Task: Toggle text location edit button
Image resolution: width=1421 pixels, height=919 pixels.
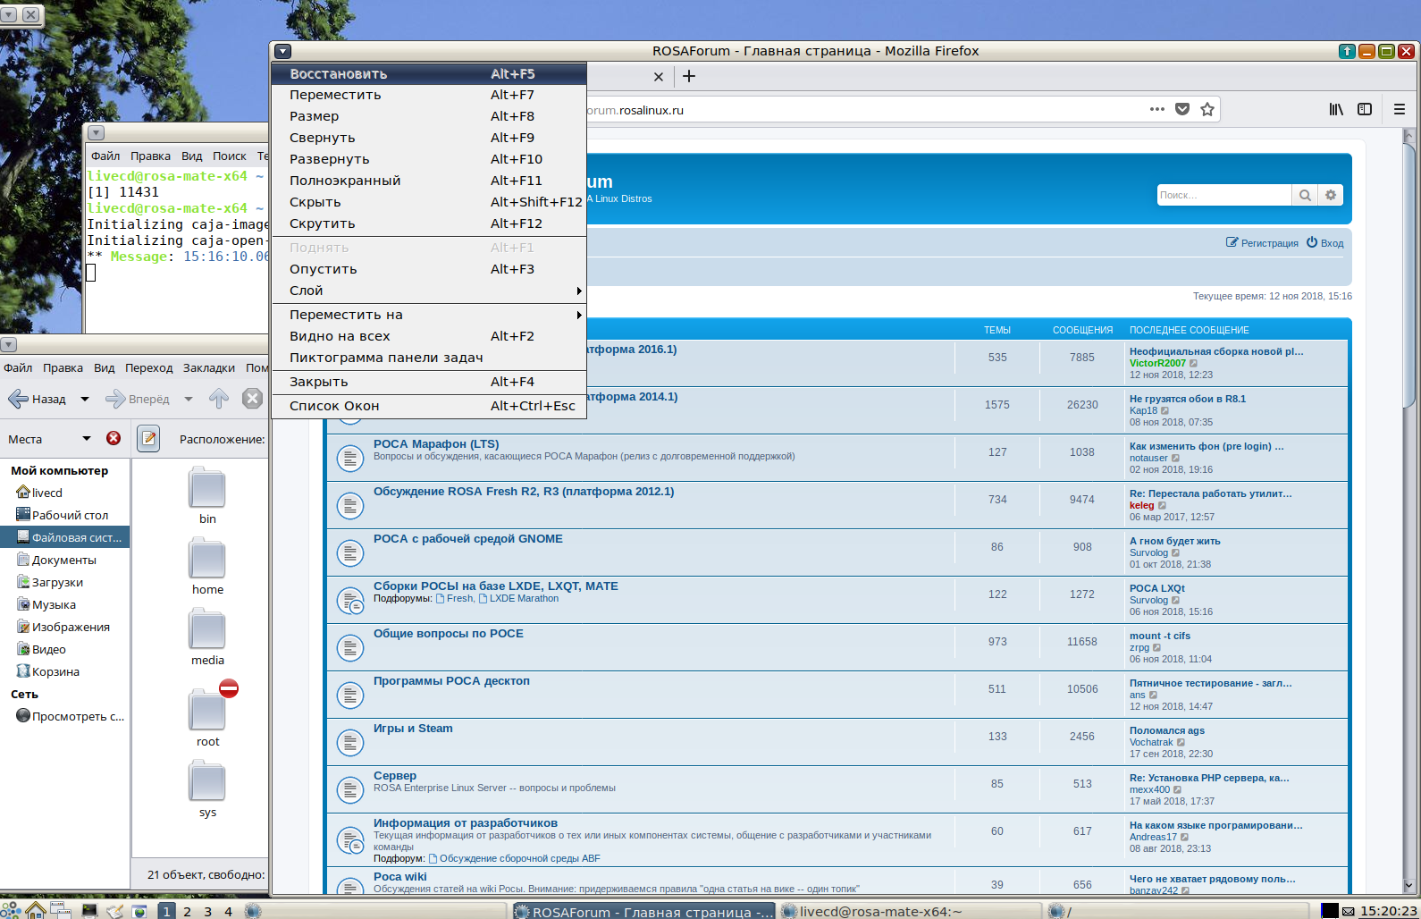Action: coord(149,438)
